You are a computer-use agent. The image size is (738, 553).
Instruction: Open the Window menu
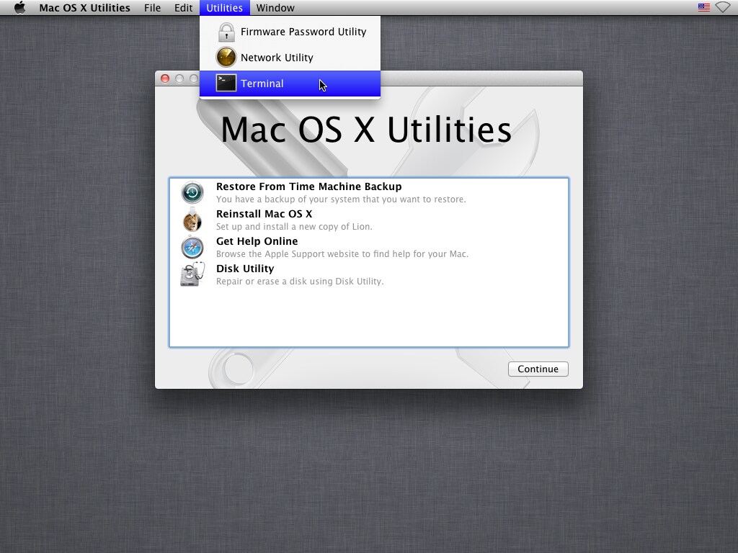tap(275, 7)
